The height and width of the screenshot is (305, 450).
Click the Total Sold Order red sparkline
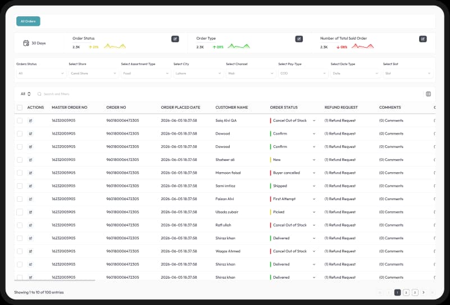click(x=363, y=46)
